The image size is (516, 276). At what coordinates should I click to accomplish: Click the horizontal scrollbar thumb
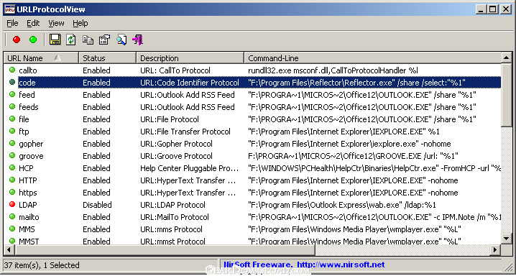pyautogui.click(x=165, y=250)
